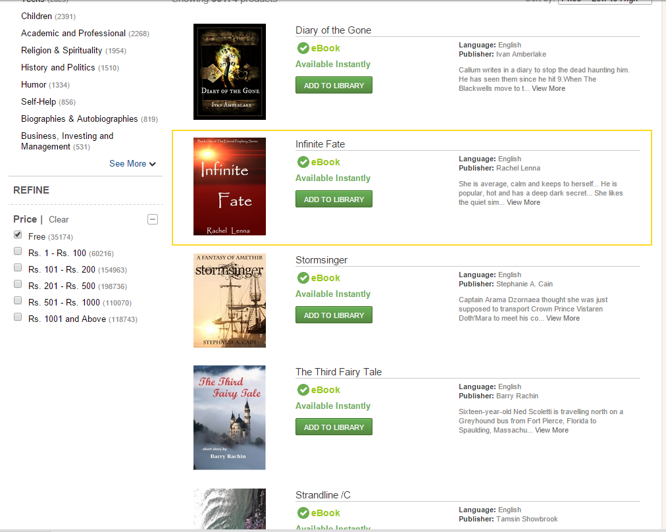This screenshot has width=666, height=532.
Task: Check the Rs. 501 - Rs. 1000 option
Action: pos(17,300)
